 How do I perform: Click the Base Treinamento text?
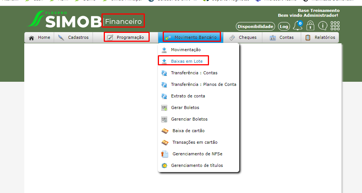coord(319,10)
